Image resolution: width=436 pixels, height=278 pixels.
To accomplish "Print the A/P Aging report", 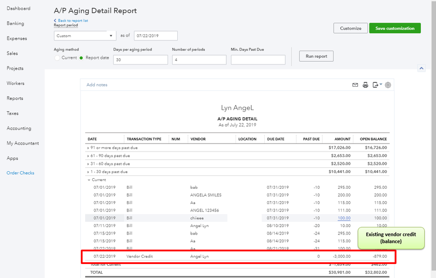I will coord(365,85).
